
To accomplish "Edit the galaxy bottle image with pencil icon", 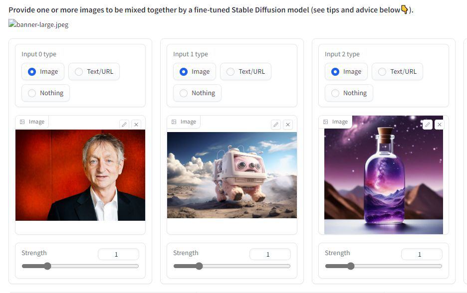I will coord(428,125).
